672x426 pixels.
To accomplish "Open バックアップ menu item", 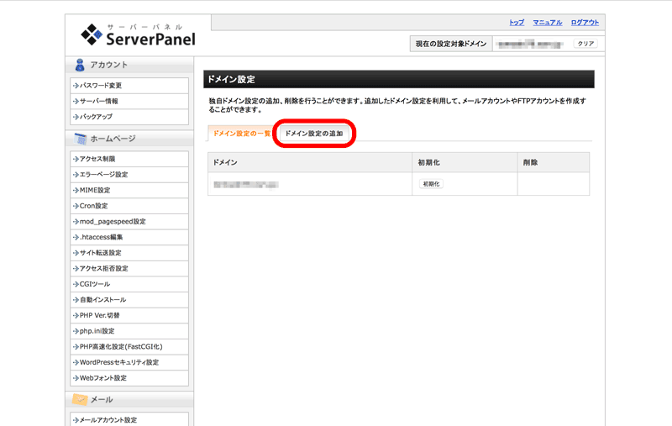I will (129, 117).
